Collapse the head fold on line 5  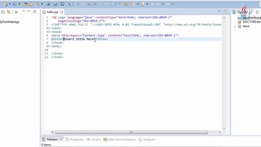coord(49,32)
